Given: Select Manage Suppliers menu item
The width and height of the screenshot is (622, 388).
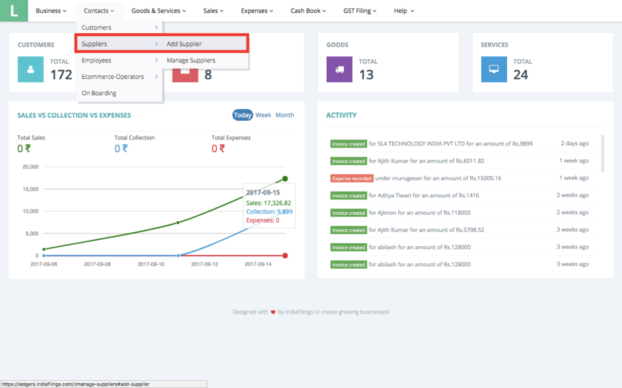Looking at the screenshot, I should point(191,61).
